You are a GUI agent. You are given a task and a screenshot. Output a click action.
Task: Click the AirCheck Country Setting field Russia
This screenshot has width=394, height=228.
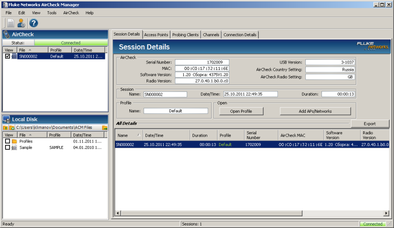pyautogui.click(x=330, y=70)
